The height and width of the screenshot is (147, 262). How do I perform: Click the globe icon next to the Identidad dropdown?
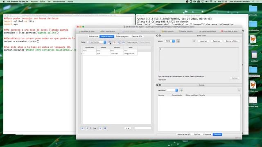tap(181, 90)
